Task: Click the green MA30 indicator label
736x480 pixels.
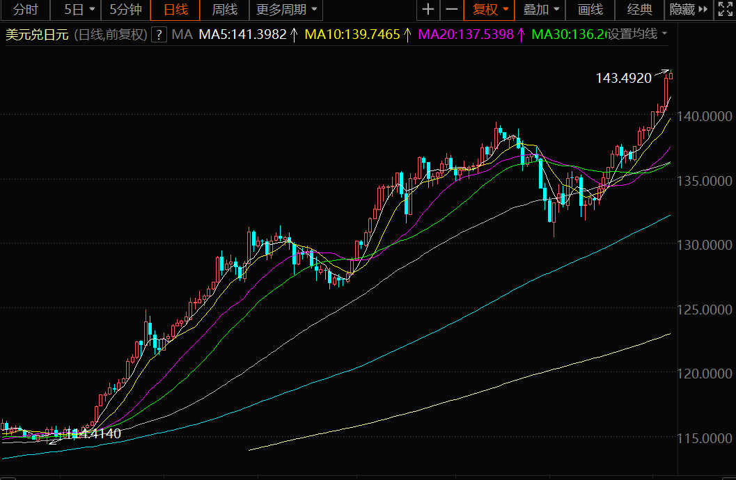Action: [x=568, y=34]
